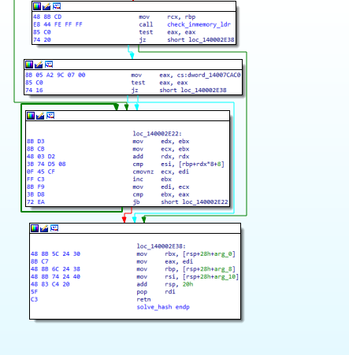
Task: Click 'mov edi, ecx' instruction
Action: [x=161, y=187]
